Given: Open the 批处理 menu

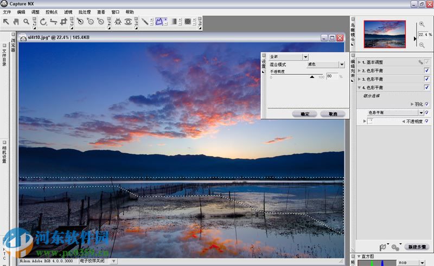Looking at the screenshot, I should [x=84, y=12].
